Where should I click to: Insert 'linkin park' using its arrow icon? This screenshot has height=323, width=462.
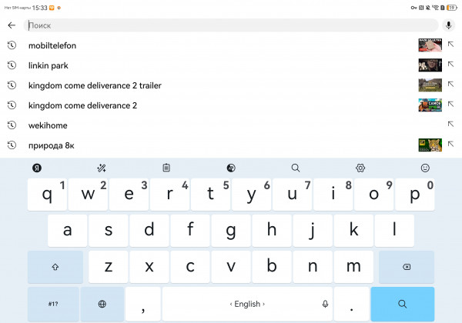450,65
